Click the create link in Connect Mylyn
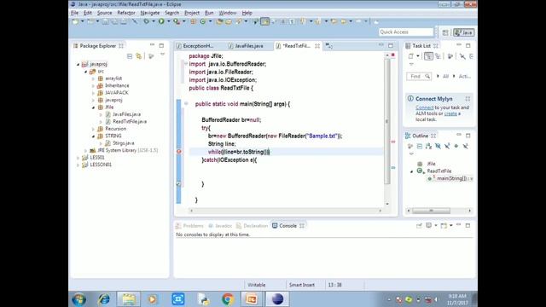This screenshot has width=546, height=307. [x=450, y=113]
